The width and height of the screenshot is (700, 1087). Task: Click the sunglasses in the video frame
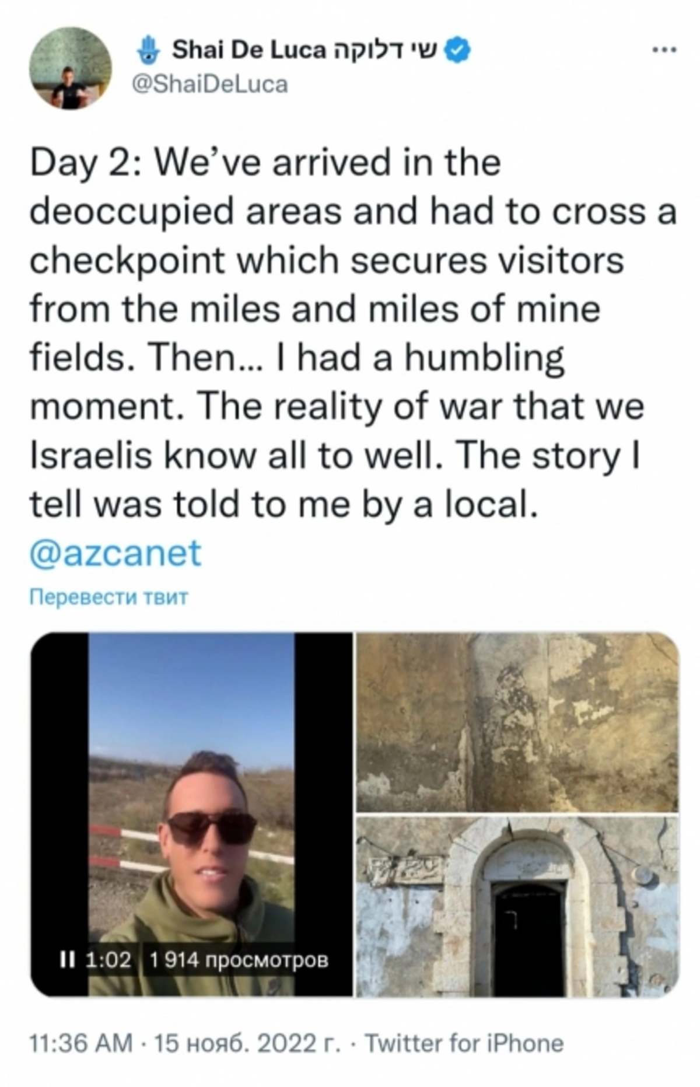(x=212, y=827)
